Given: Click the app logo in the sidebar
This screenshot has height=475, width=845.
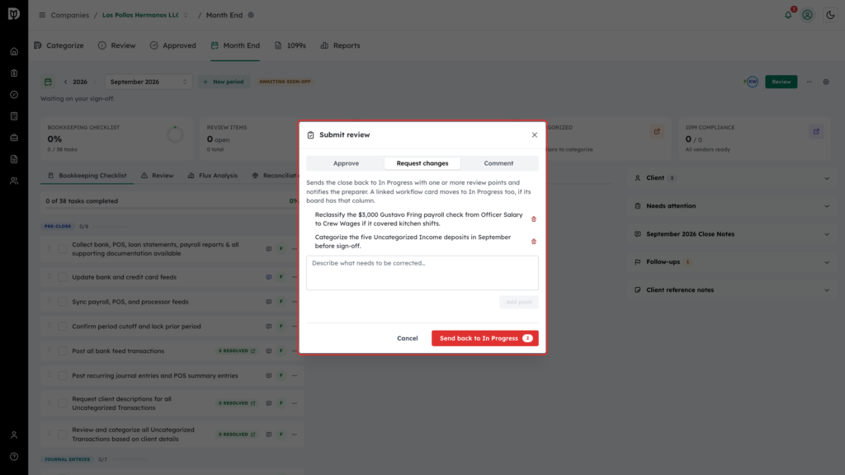Looking at the screenshot, I should point(14,13).
